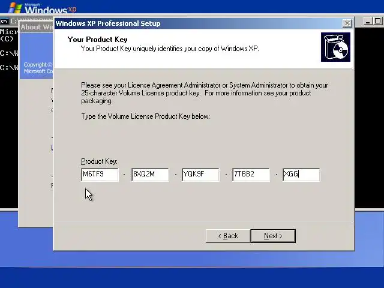This screenshot has height=288, width=384.
Task: Click the Windows XP logo flag
Action: 15,8
